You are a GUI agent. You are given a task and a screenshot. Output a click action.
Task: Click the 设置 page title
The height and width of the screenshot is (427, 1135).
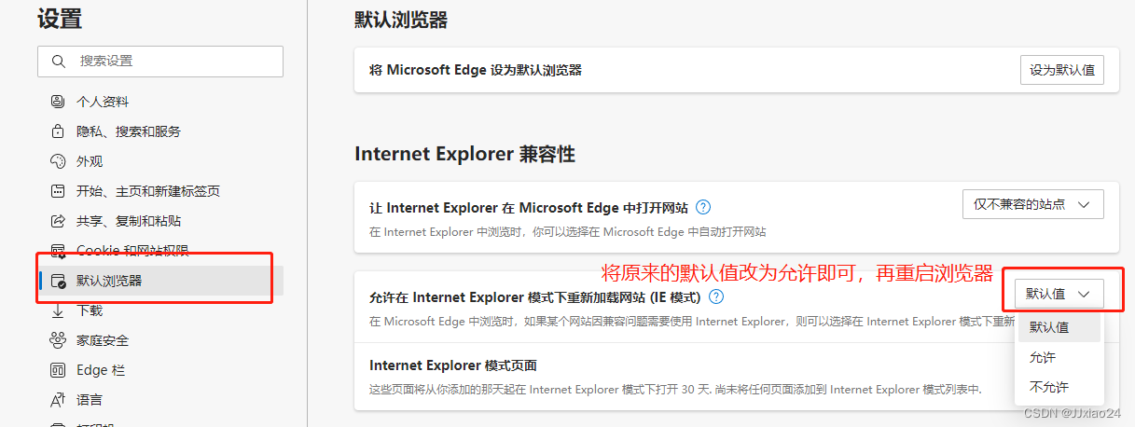pos(59,18)
